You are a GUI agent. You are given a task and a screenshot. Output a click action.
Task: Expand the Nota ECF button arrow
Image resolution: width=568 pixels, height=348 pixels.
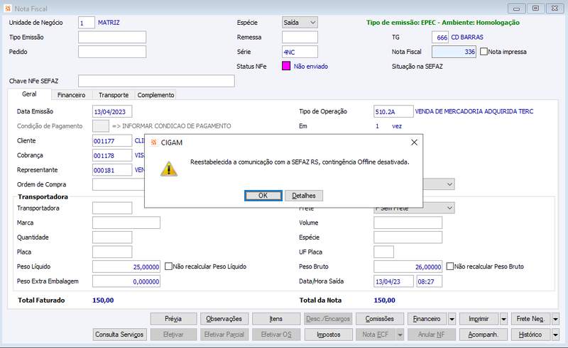pyautogui.click(x=400, y=335)
